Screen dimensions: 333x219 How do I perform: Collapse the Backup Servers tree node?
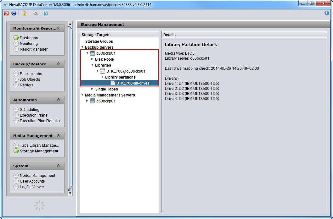(82, 47)
